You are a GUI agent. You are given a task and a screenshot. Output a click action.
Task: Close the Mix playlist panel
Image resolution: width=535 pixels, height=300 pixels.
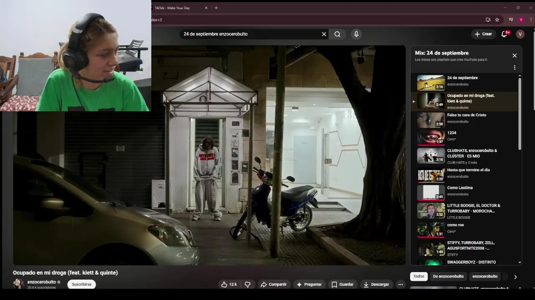point(515,55)
